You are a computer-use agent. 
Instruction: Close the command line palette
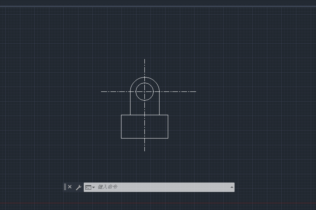coord(70,187)
